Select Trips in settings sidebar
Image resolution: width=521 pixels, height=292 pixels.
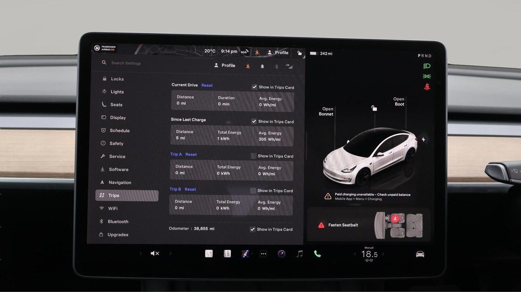(127, 195)
